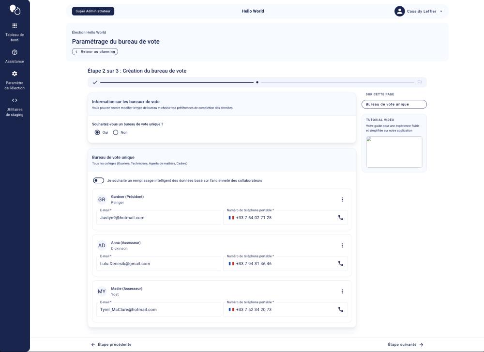Viewport: 484px width, 352px height.
Task: Click Retour au planning button
Action: (95, 51)
